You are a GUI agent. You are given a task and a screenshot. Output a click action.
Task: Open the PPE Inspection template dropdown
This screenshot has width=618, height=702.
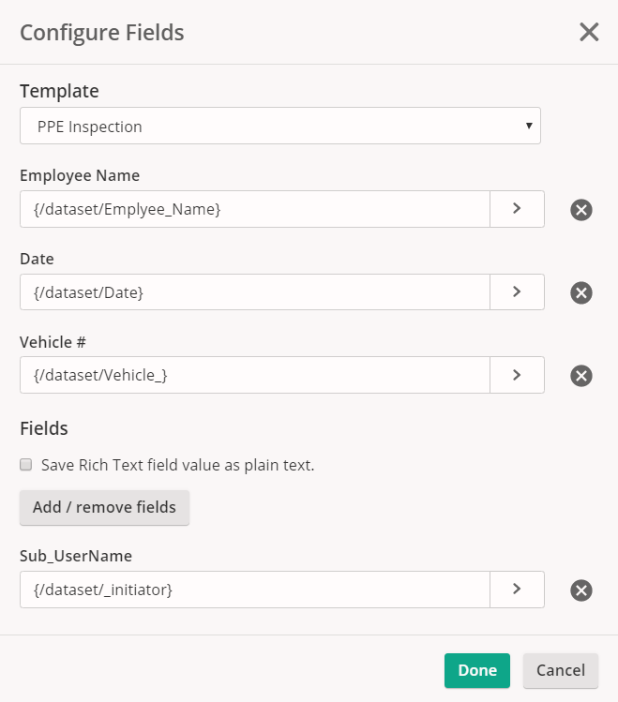[x=280, y=126]
